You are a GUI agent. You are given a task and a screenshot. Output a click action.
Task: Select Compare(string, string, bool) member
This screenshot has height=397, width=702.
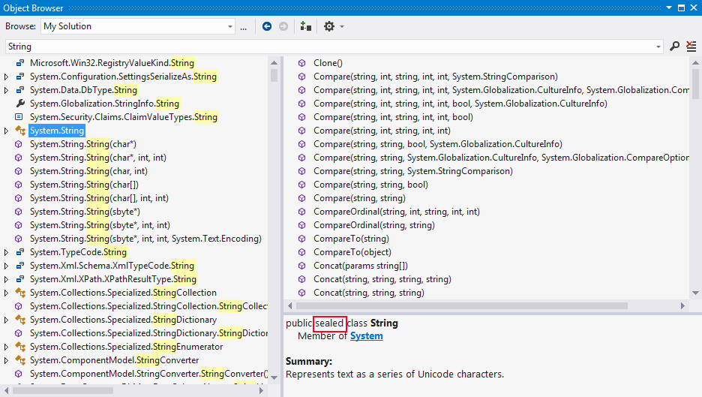coord(370,185)
